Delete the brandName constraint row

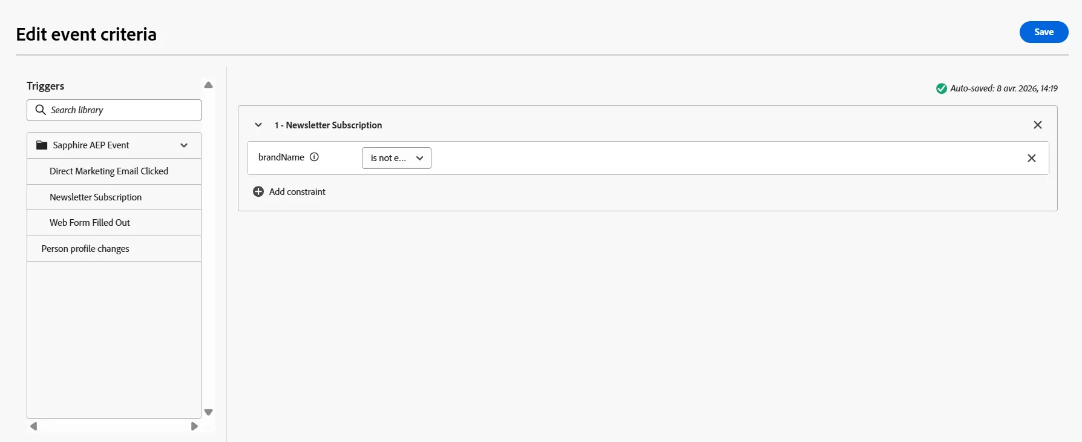tap(1032, 158)
